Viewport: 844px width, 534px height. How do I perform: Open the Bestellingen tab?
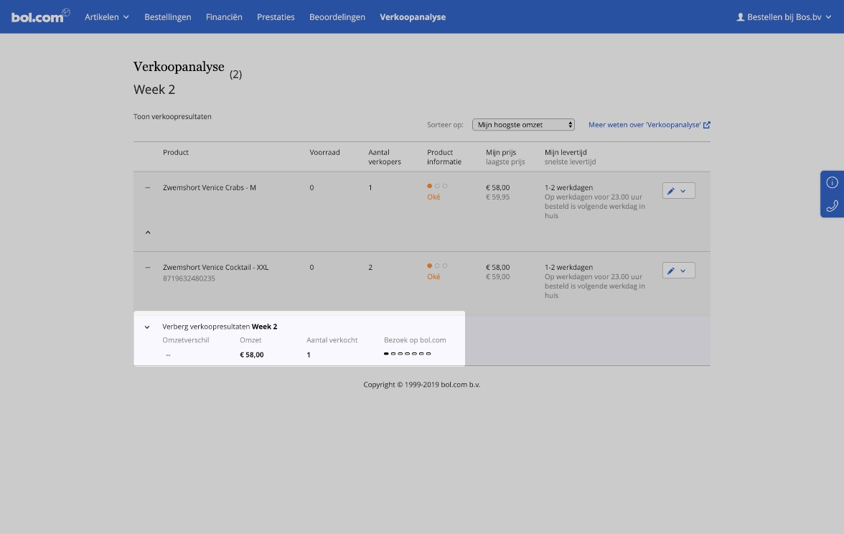click(x=167, y=17)
